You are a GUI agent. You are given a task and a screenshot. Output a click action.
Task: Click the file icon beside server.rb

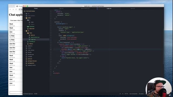[26, 59]
